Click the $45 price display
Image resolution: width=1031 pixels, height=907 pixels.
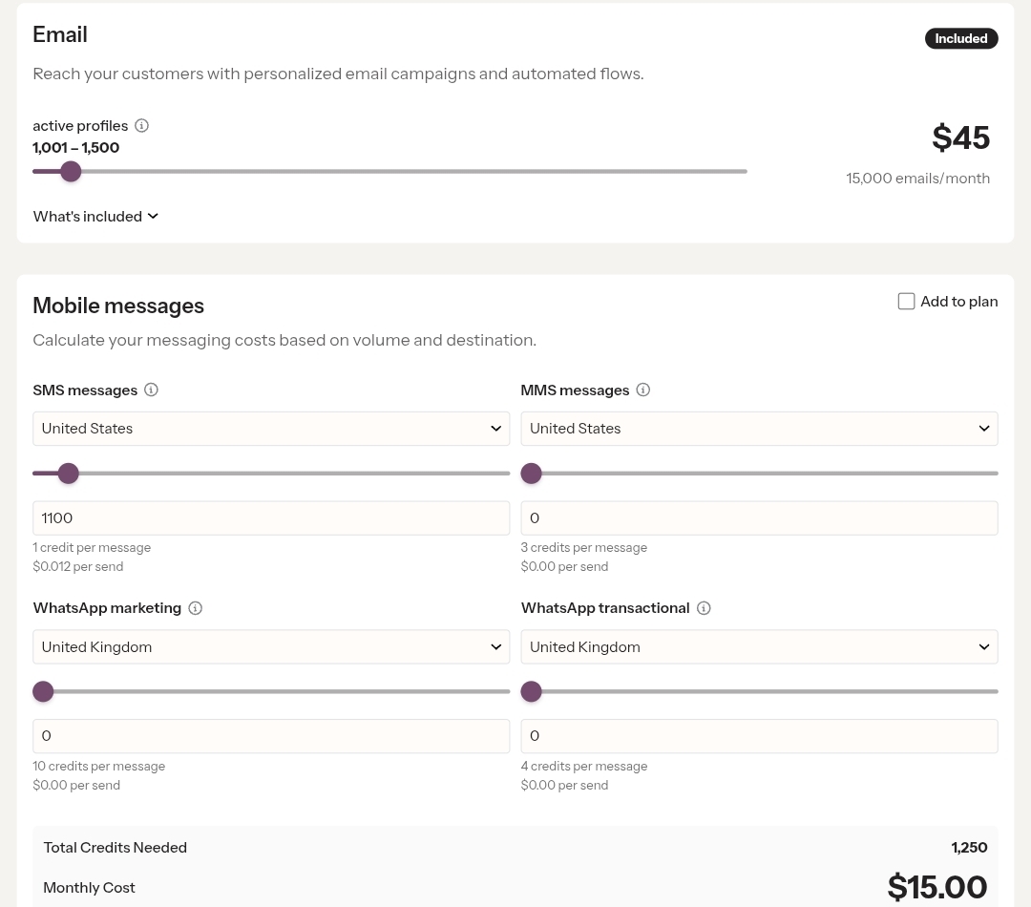tap(960, 137)
